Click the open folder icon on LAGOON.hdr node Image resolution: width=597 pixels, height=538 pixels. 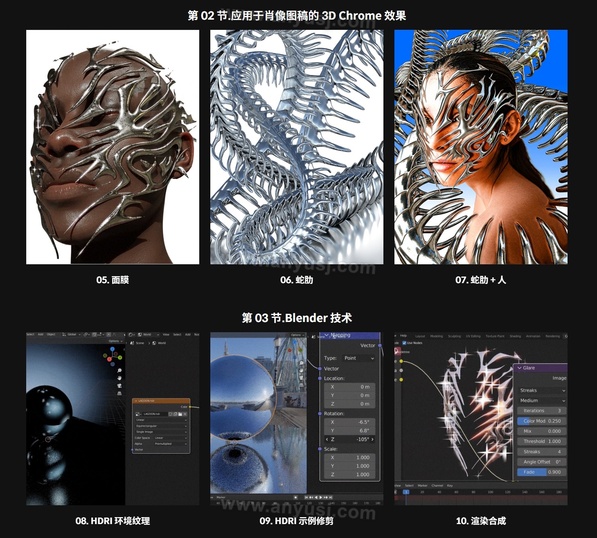(x=180, y=414)
